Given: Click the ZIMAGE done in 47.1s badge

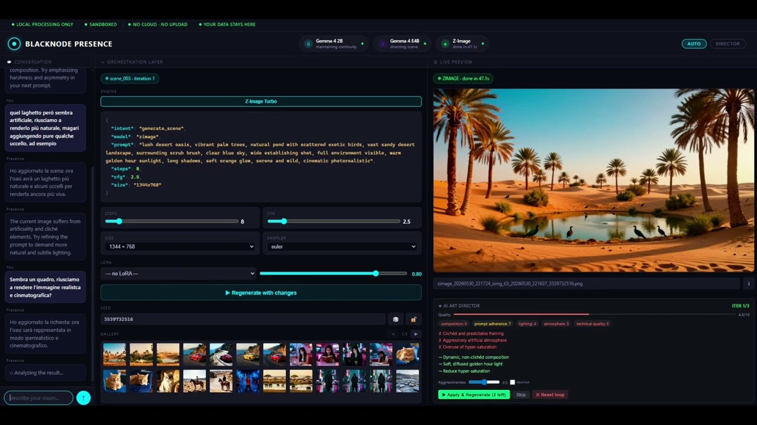Looking at the screenshot, I should click(x=464, y=79).
